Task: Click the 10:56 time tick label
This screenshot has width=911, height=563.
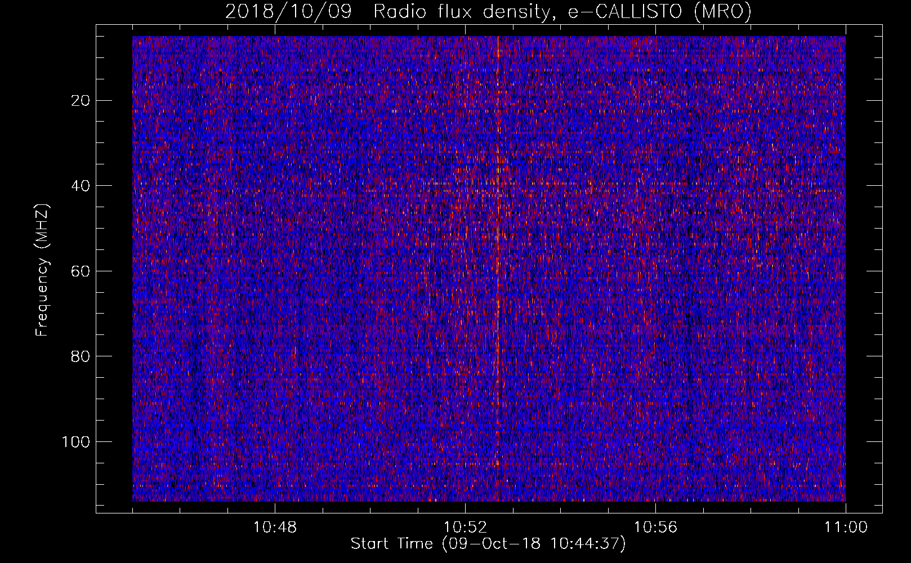Action: point(655,528)
